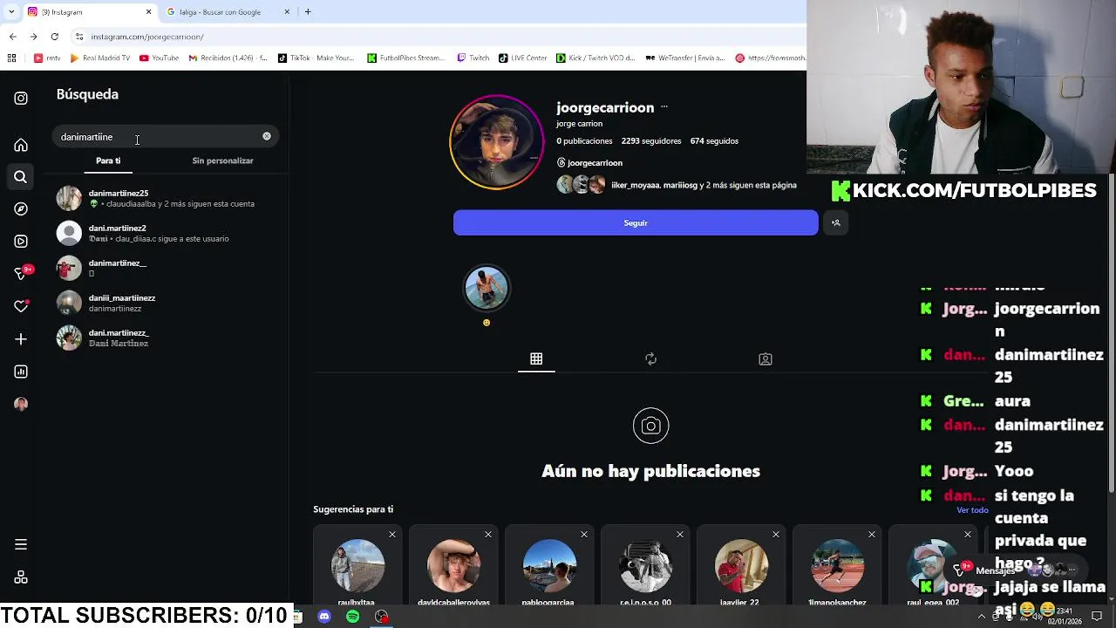Open daniii_maartiinezz search result
The height and width of the screenshot is (628, 1116).
pyautogui.click(x=166, y=303)
